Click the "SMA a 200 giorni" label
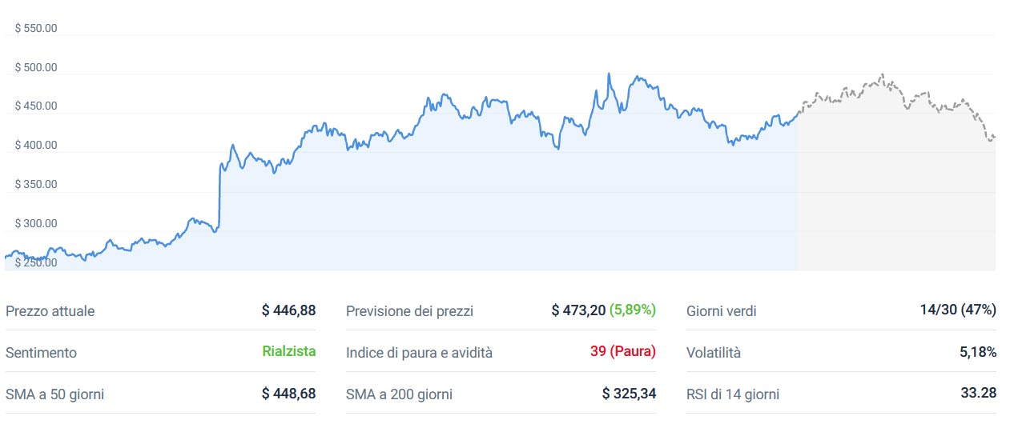 tap(399, 394)
